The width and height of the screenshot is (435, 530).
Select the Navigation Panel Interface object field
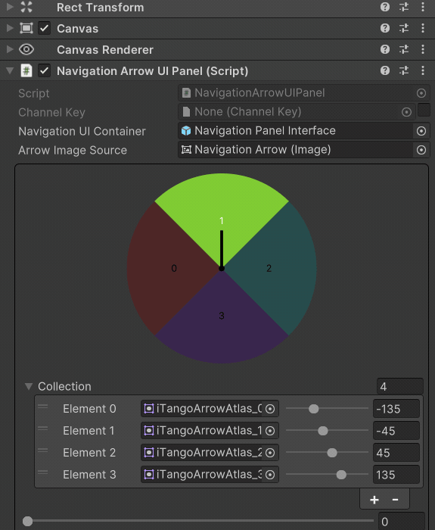point(304,131)
